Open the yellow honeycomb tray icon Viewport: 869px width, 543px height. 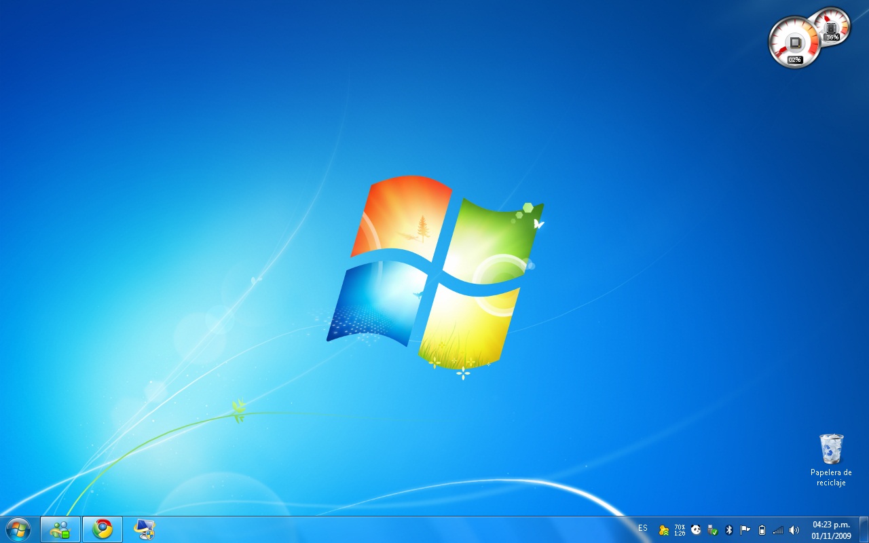click(x=664, y=530)
